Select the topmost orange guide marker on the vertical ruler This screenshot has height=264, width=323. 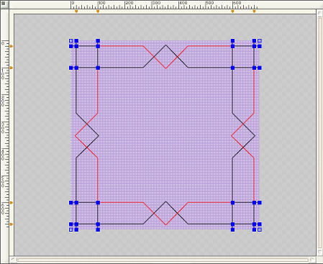coord(12,46)
